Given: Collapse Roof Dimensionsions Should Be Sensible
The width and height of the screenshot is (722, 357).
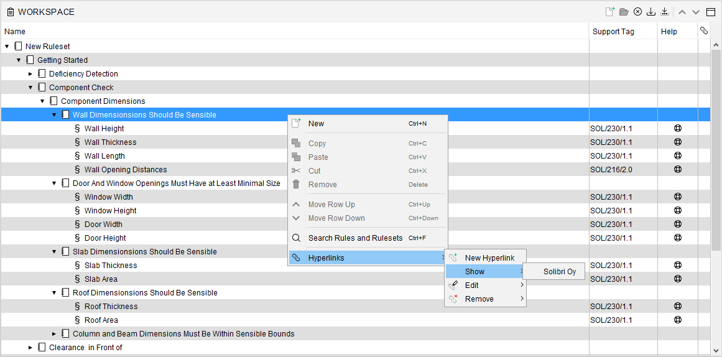Looking at the screenshot, I should pyautogui.click(x=54, y=292).
